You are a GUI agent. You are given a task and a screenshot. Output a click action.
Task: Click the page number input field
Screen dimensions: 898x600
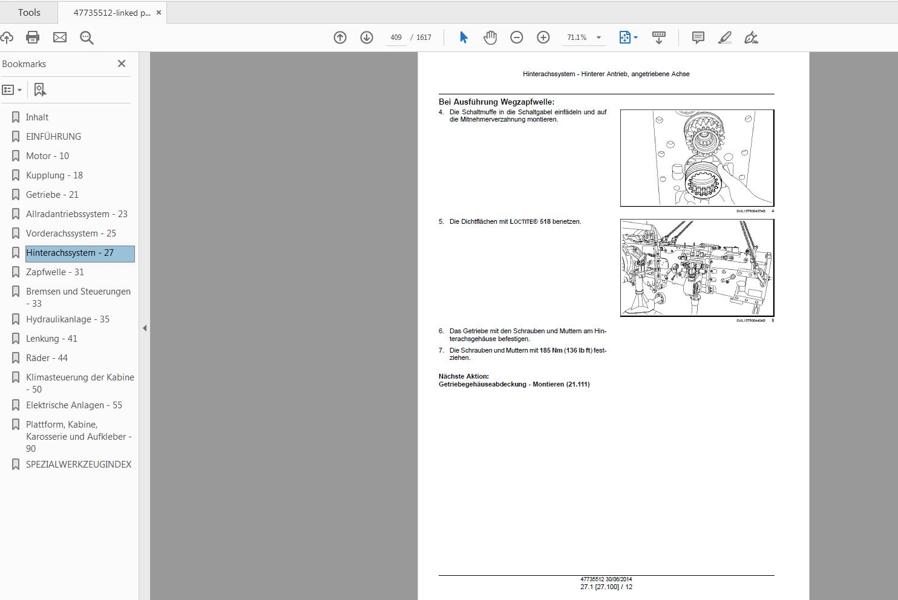point(396,37)
